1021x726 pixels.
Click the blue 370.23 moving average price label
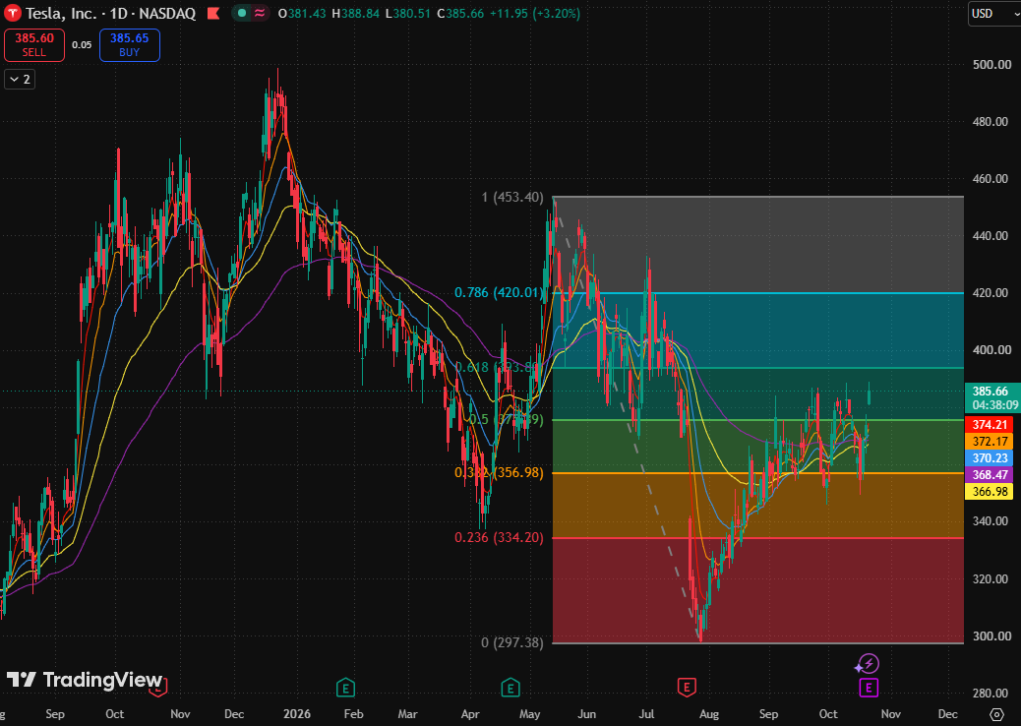[990, 458]
